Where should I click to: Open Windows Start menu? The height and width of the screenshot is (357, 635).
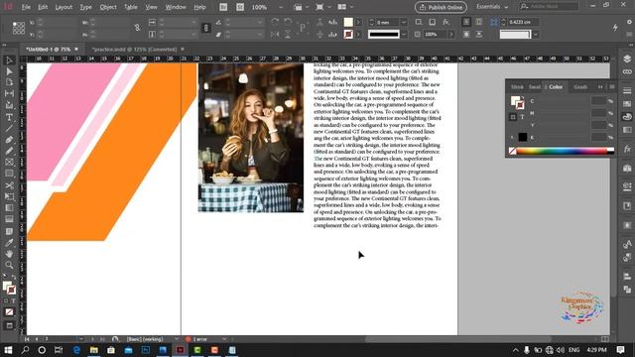click(8, 350)
